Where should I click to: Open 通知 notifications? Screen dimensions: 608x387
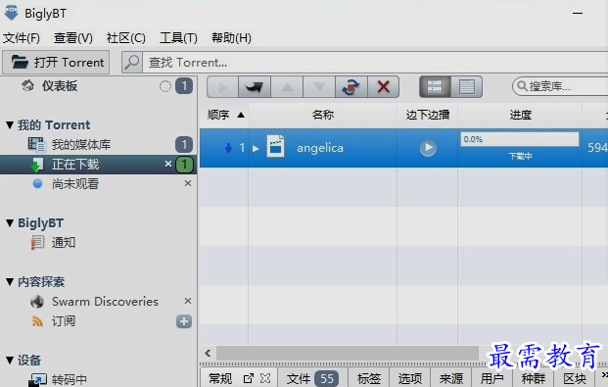tap(64, 243)
